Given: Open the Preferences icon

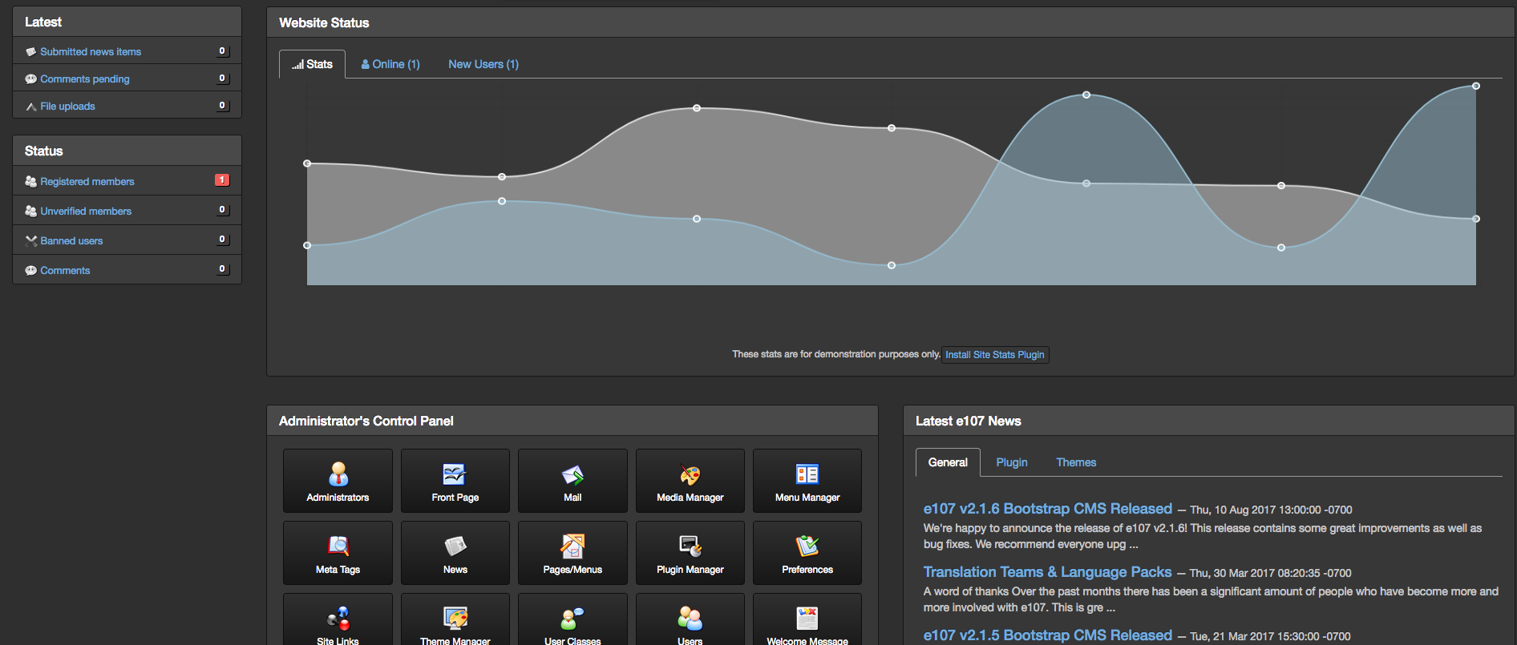Looking at the screenshot, I should coord(807,553).
